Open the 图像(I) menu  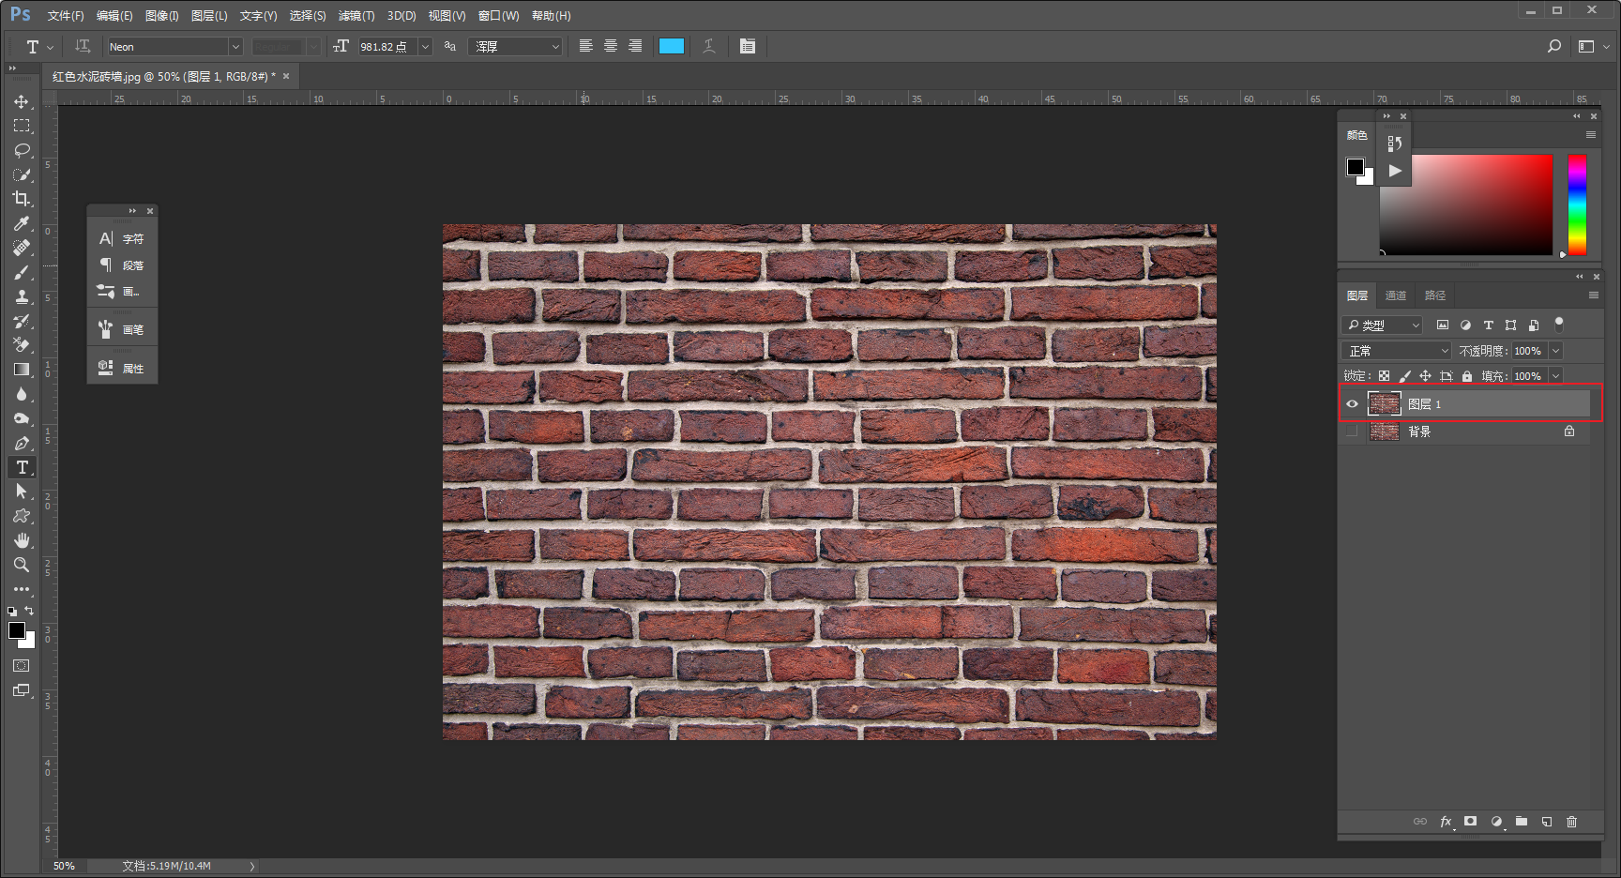161,16
